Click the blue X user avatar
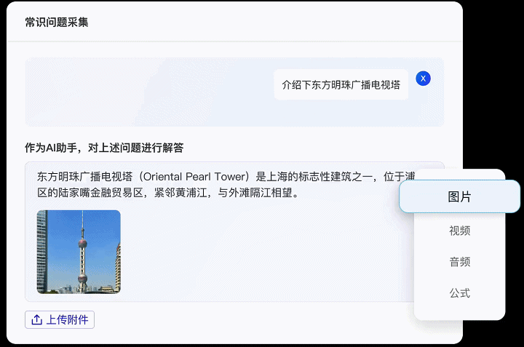Viewport: 524px width, 347px height. 423,79
